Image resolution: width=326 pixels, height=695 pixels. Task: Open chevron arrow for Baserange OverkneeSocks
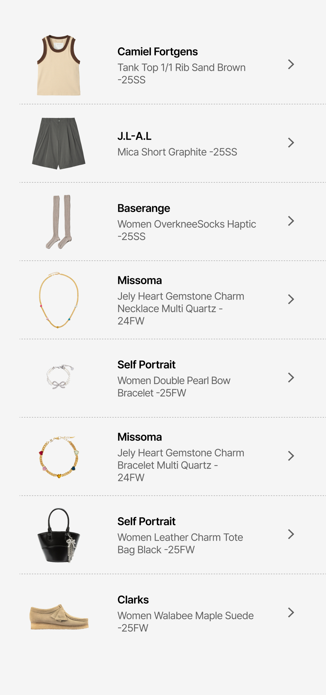click(x=291, y=221)
